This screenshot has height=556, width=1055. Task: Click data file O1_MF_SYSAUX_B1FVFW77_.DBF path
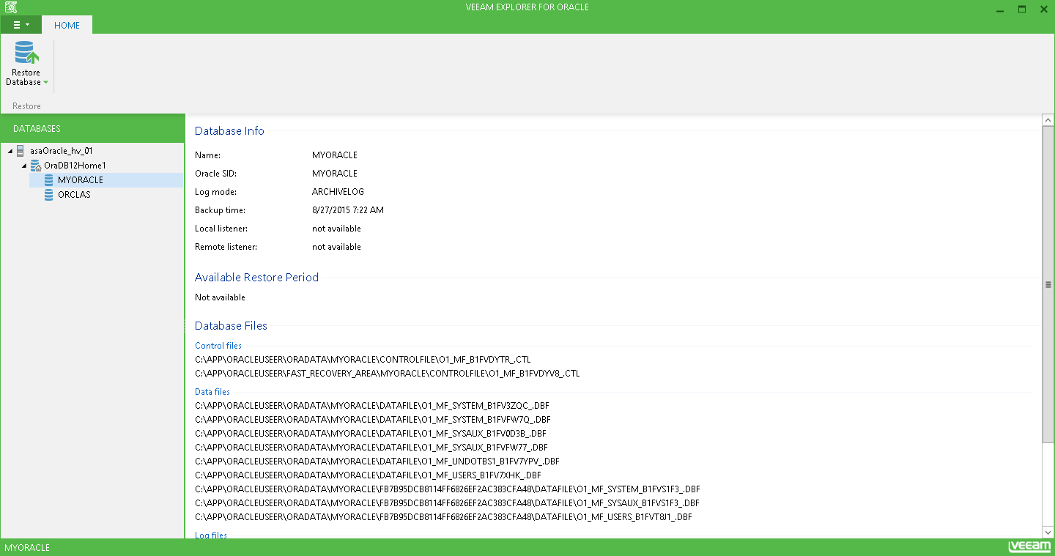371,448
